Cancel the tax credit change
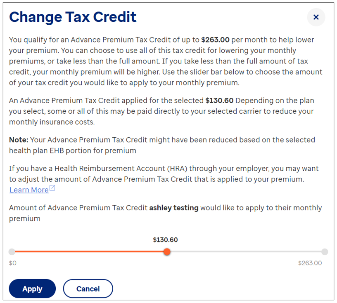 point(88,289)
